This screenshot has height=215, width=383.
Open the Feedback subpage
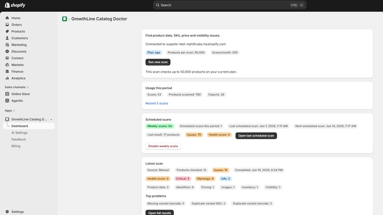click(x=19, y=140)
